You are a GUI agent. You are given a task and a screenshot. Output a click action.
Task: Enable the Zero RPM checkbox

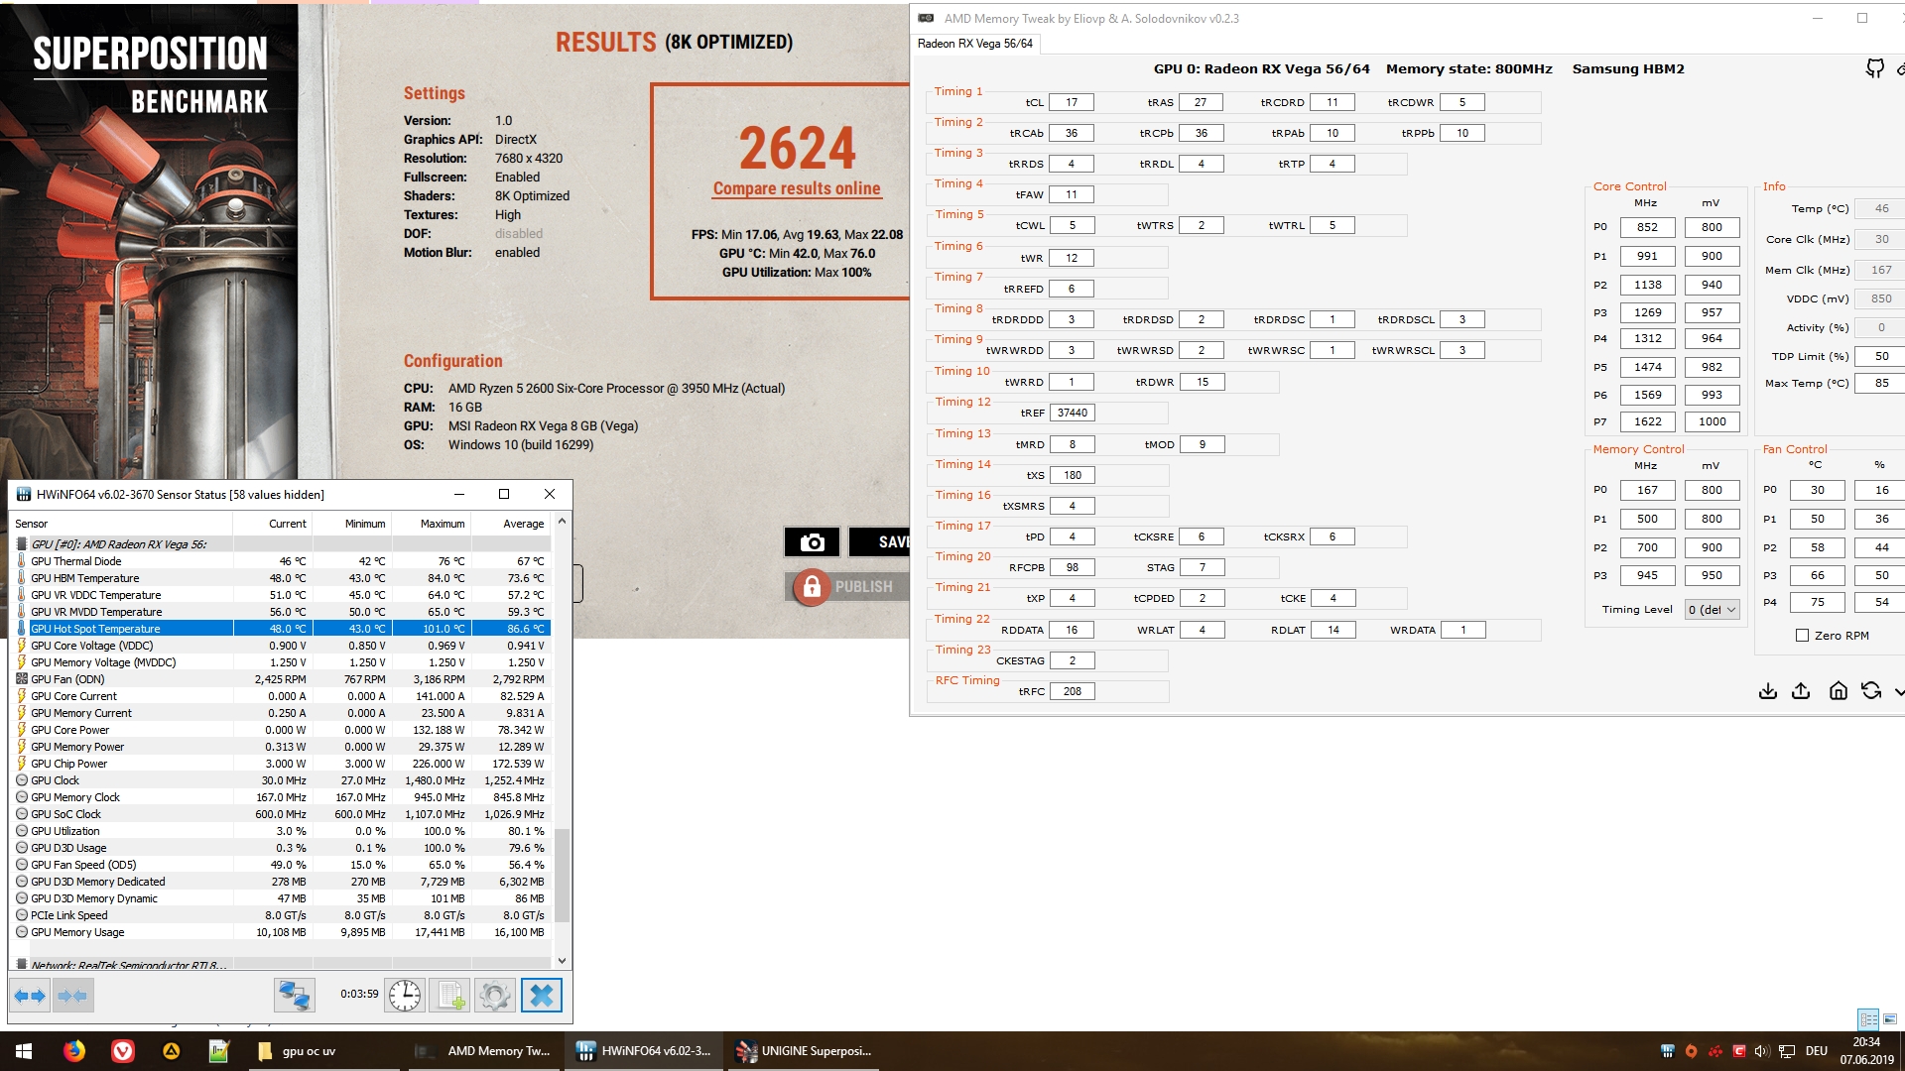pos(1802,636)
